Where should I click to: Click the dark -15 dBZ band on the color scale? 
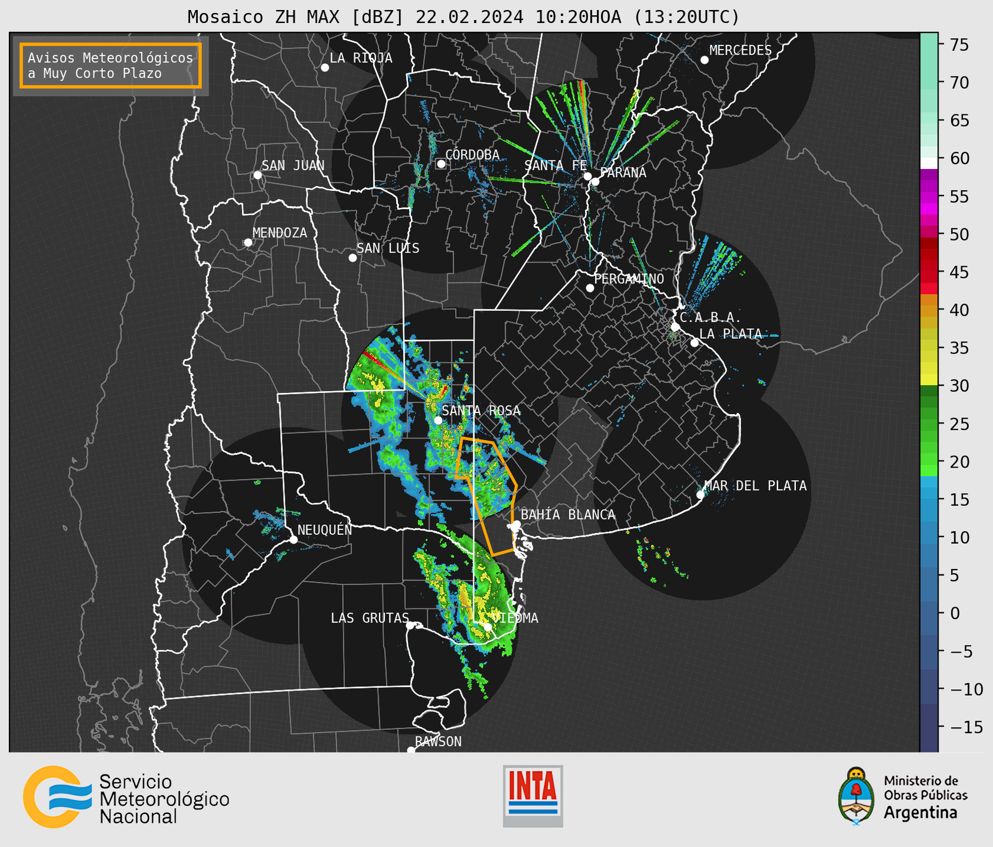pos(929,727)
